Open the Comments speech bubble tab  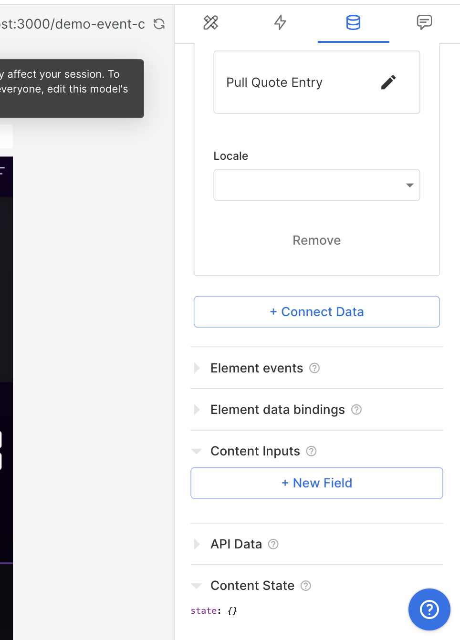[x=424, y=22]
